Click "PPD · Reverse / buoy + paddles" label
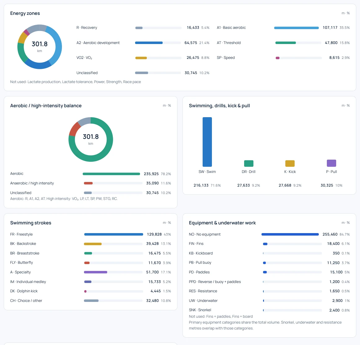The image size is (360, 345). [215, 282]
